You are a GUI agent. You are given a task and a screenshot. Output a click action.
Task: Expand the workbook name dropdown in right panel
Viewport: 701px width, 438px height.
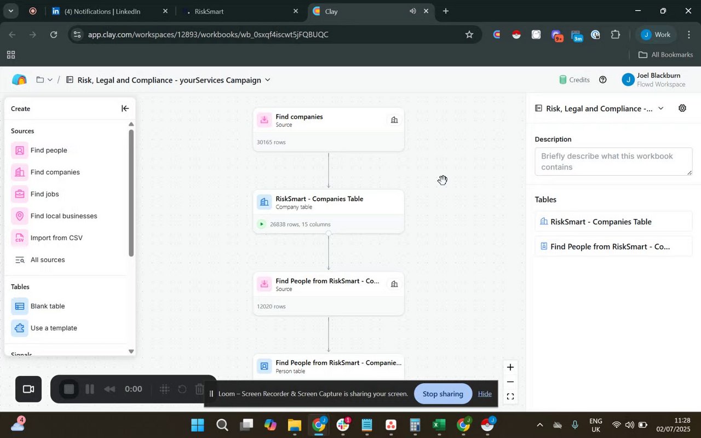(660, 108)
